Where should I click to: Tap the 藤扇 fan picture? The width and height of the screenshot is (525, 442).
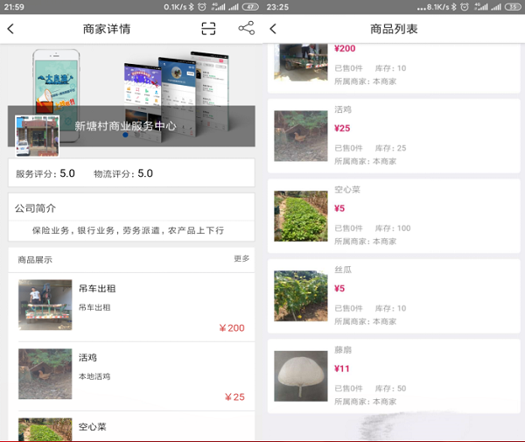point(300,376)
